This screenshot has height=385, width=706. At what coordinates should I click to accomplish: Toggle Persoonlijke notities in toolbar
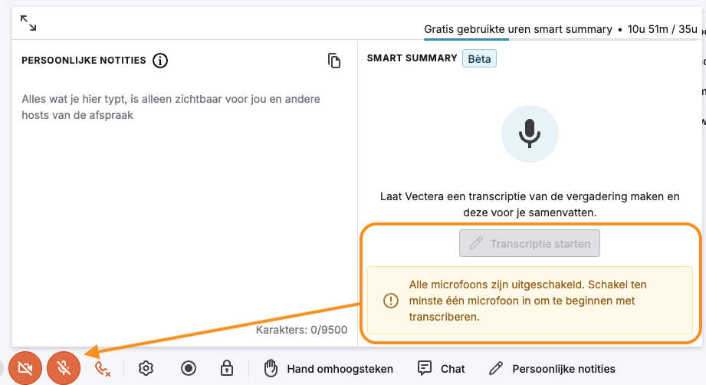pos(552,369)
